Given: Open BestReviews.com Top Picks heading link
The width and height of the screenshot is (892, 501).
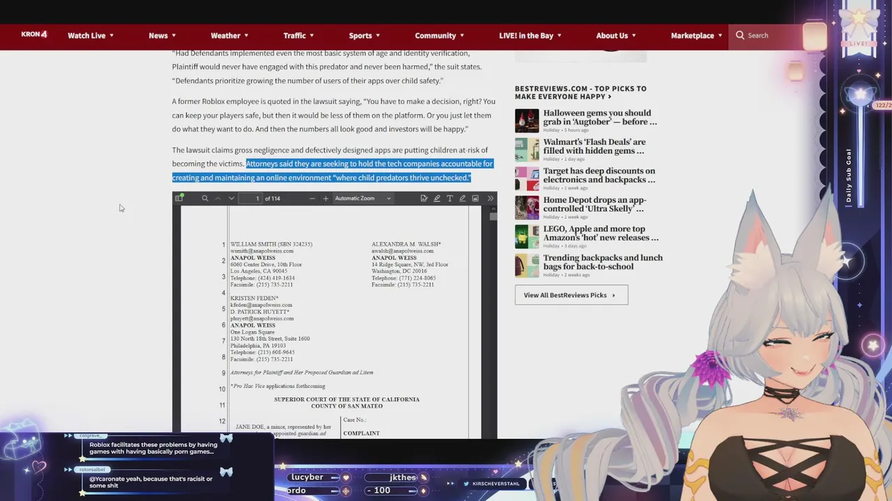Looking at the screenshot, I should pos(580,93).
